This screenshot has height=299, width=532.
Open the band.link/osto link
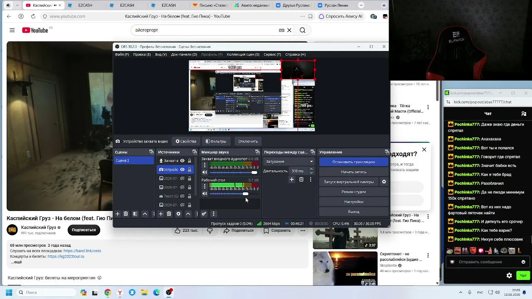click(82, 251)
